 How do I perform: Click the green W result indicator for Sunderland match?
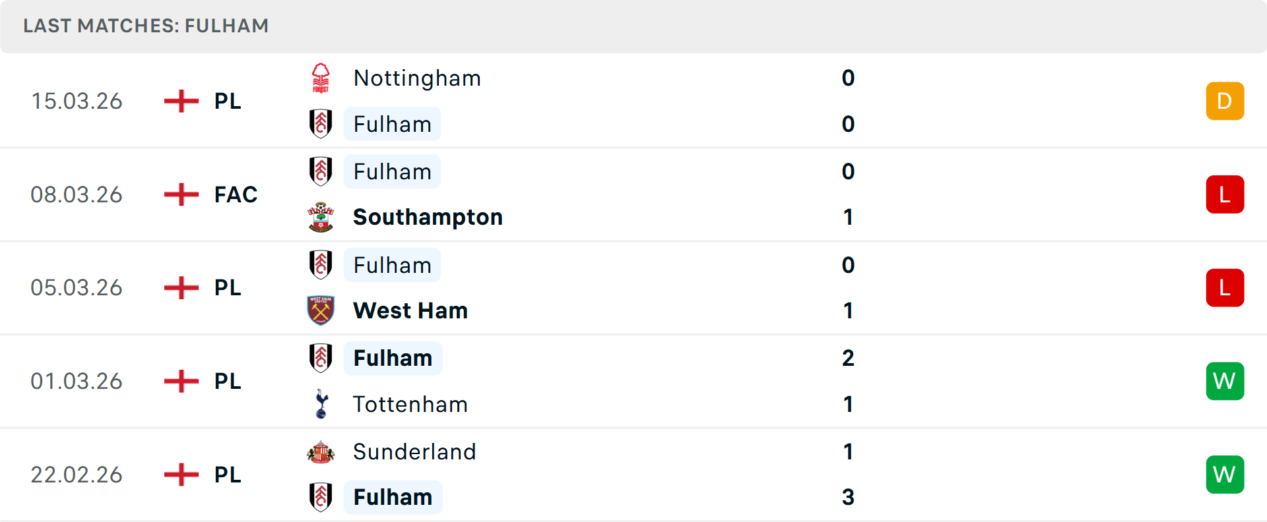point(1225,475)
